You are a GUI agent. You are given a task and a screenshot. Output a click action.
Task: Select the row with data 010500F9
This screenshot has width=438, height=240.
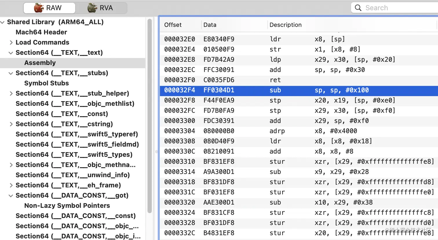click(299, 50)
